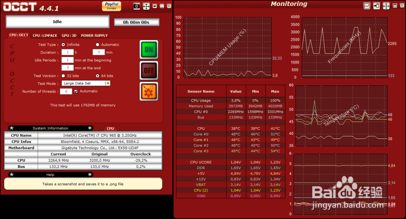Click the Max column header

(x=275, y=91)
